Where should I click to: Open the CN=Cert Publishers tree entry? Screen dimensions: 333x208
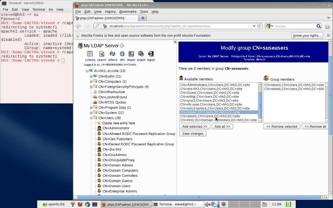117,139
